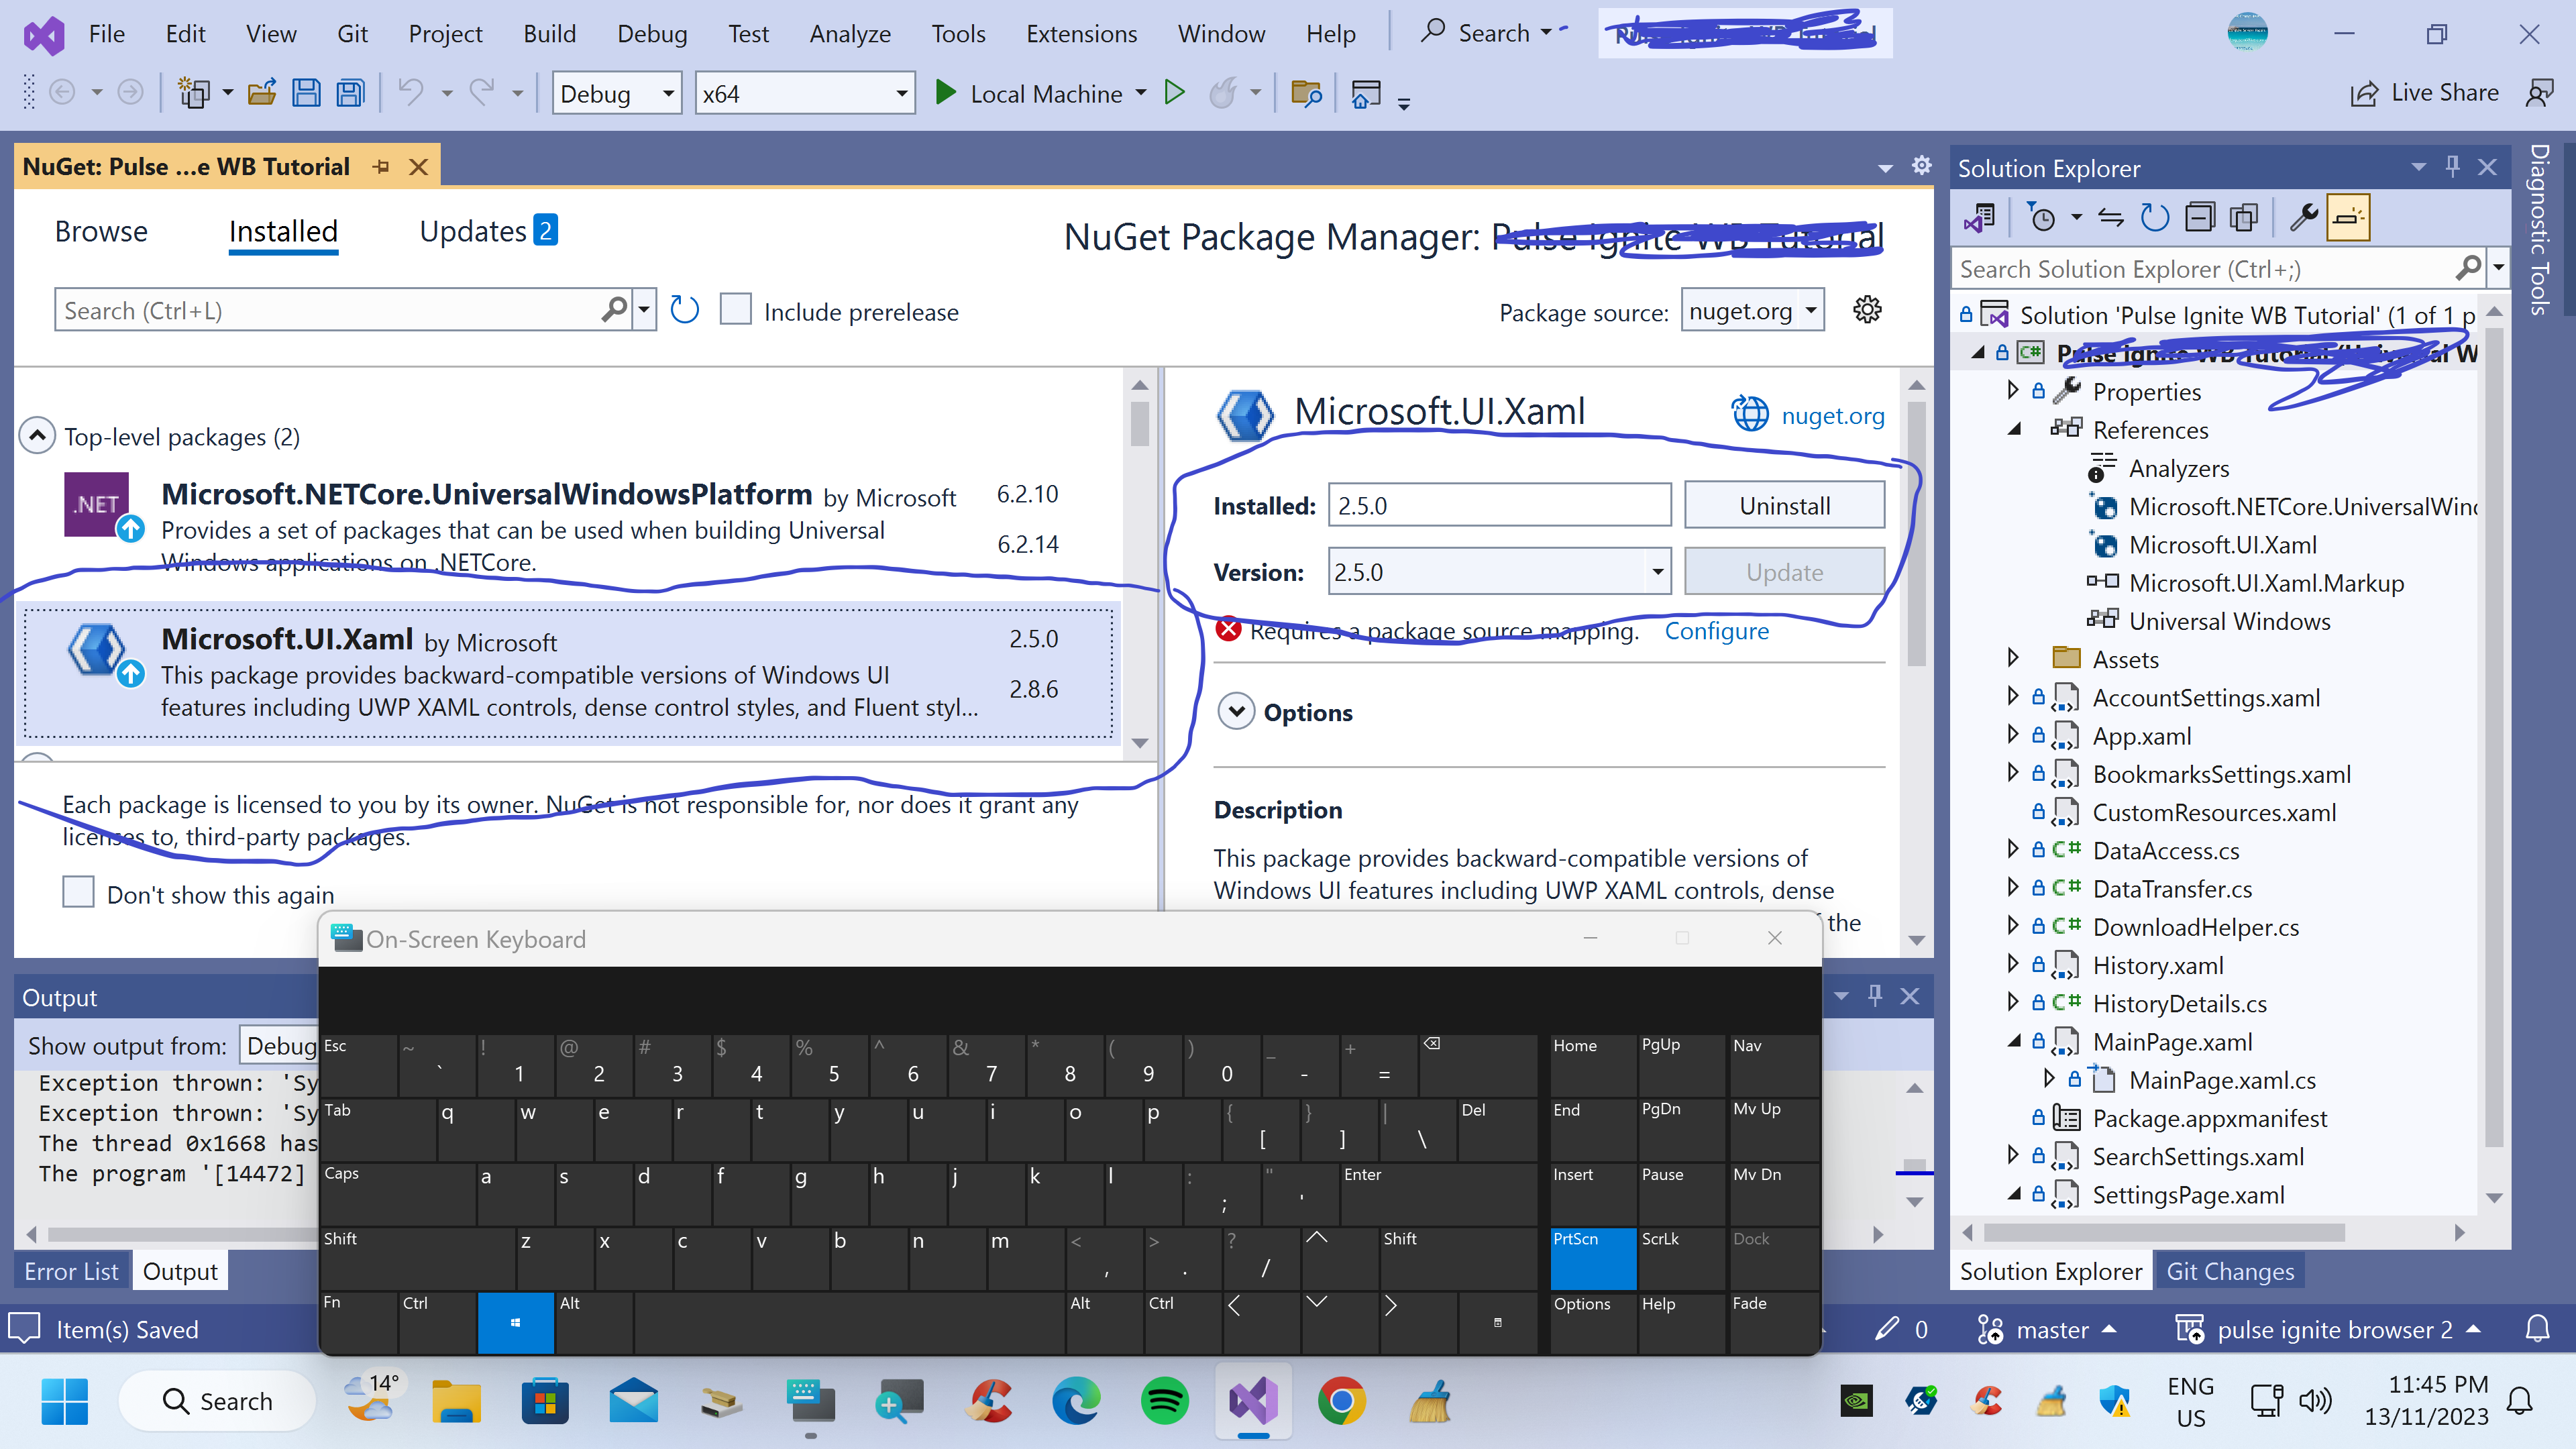Screen dimensions: 2576x1449
Task: Open the Extensions menu
Action: (x=1081, y=33)
